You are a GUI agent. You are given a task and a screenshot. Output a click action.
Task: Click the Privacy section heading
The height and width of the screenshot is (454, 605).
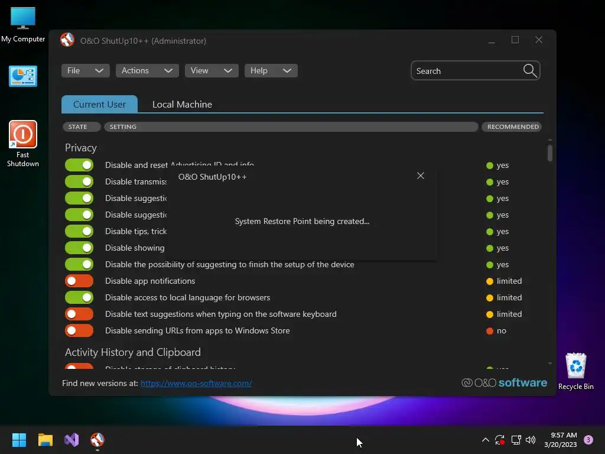pyautogui.click(x=80, y=148)
